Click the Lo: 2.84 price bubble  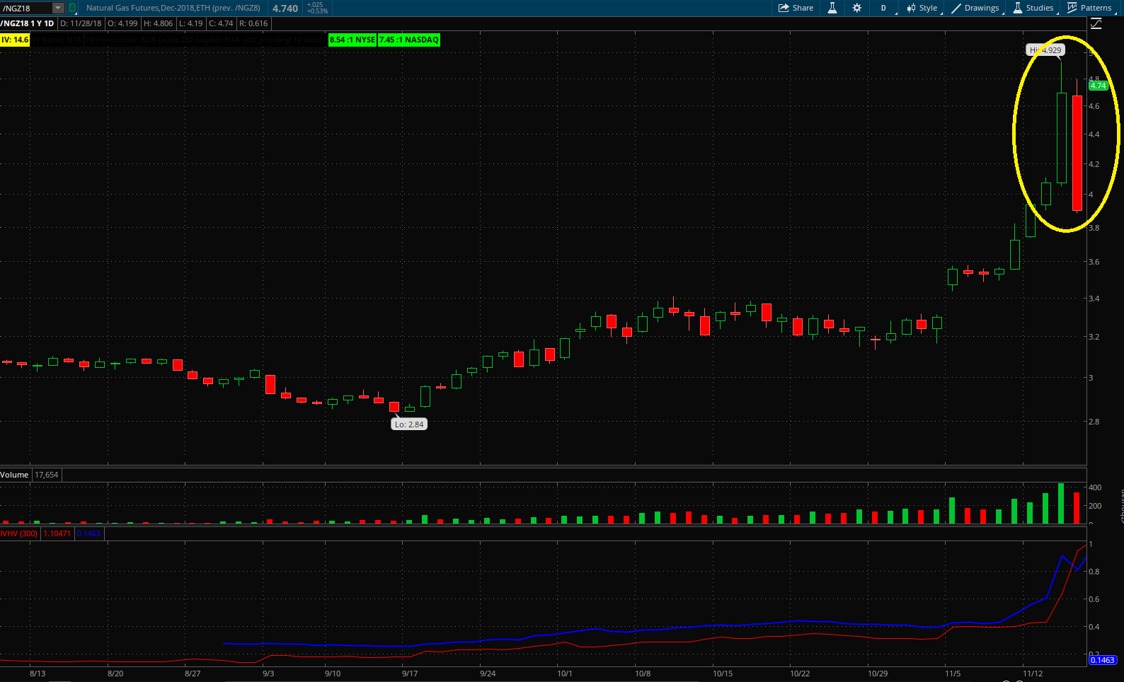[409, 424]
